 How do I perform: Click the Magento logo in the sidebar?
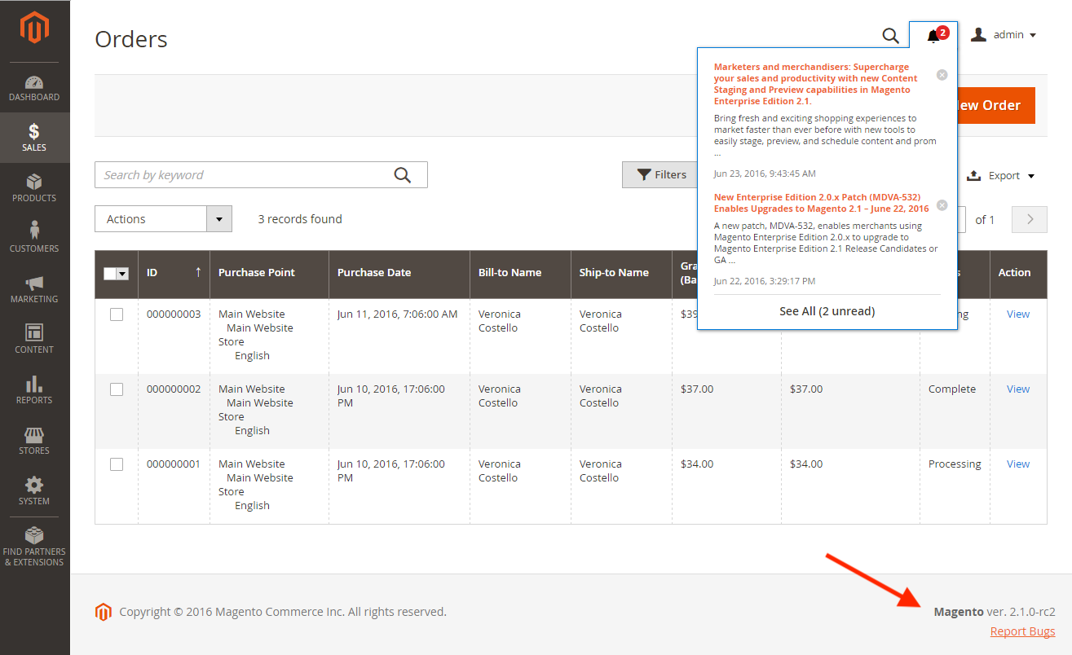click(x=34, y=29)
